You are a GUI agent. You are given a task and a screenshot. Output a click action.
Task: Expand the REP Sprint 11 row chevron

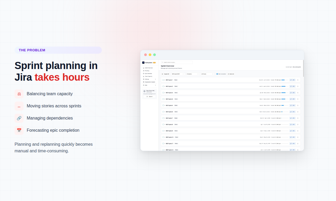(x=165, y=143)
